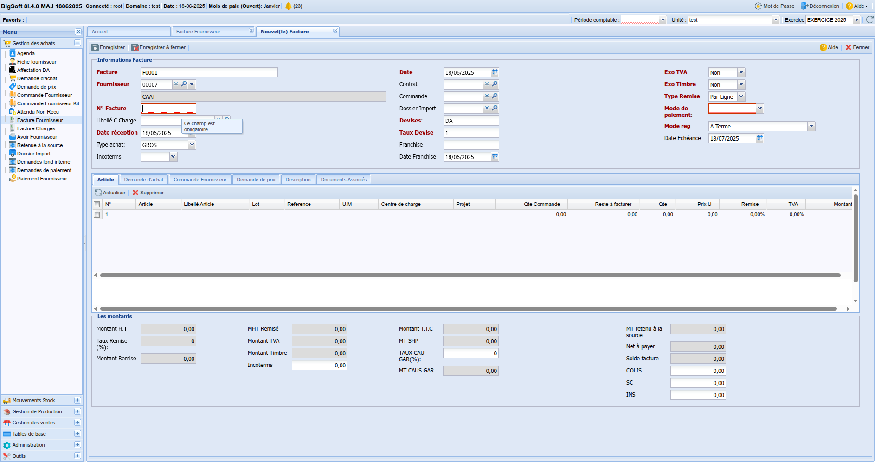Open Date Echéance calendar picker
Screen dimensions: 875x462
click(760, 138)
